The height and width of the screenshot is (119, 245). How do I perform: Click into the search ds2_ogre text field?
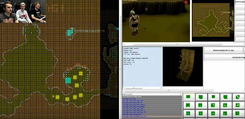click(151, 94)
